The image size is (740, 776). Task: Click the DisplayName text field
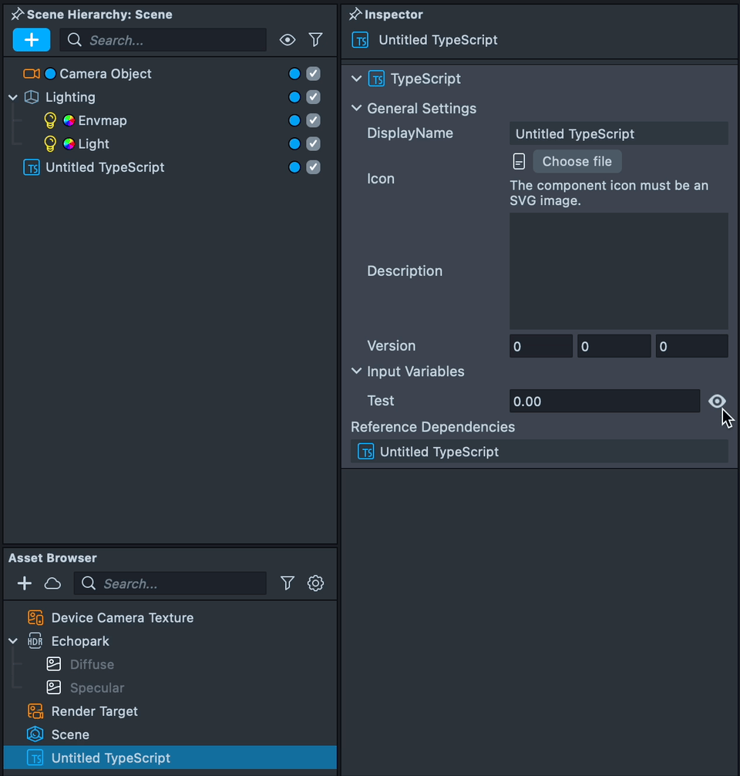[x=618, y=133]
